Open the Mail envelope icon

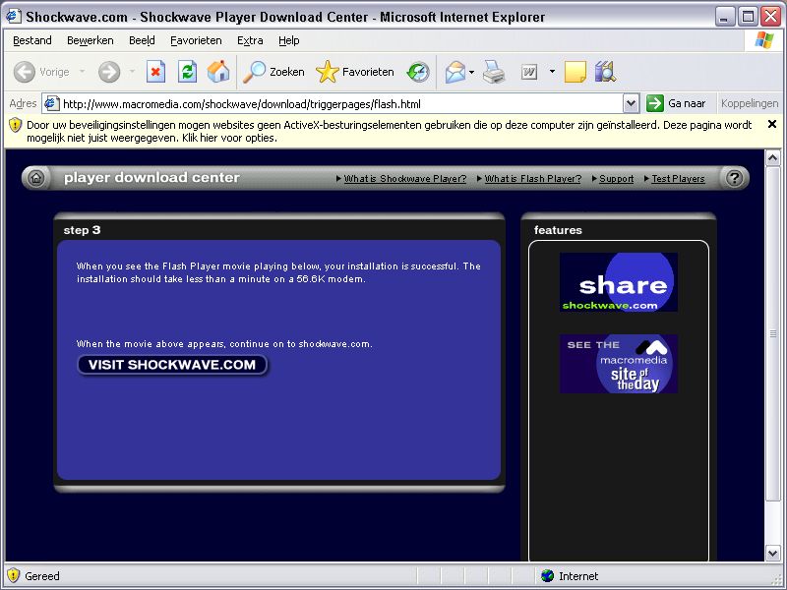click(x=454, y=72)
